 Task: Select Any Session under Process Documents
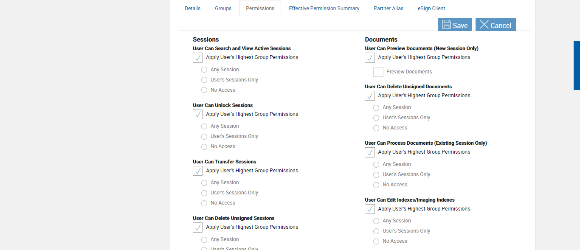pos(376,165)
